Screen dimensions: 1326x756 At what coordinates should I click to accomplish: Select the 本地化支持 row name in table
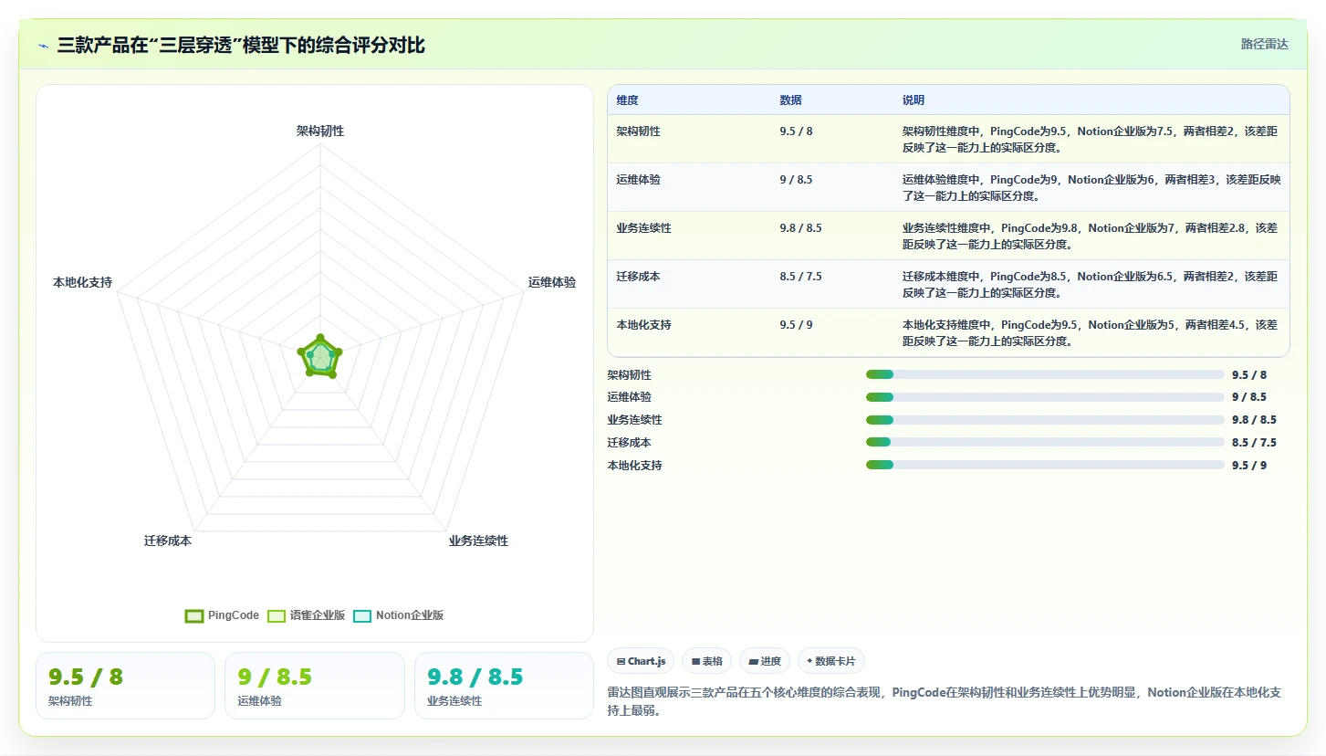(643, 325)
